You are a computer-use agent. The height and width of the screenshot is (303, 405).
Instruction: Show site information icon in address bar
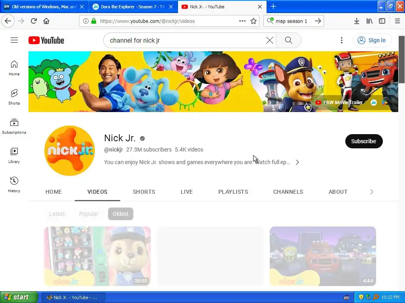coord(85,21)
